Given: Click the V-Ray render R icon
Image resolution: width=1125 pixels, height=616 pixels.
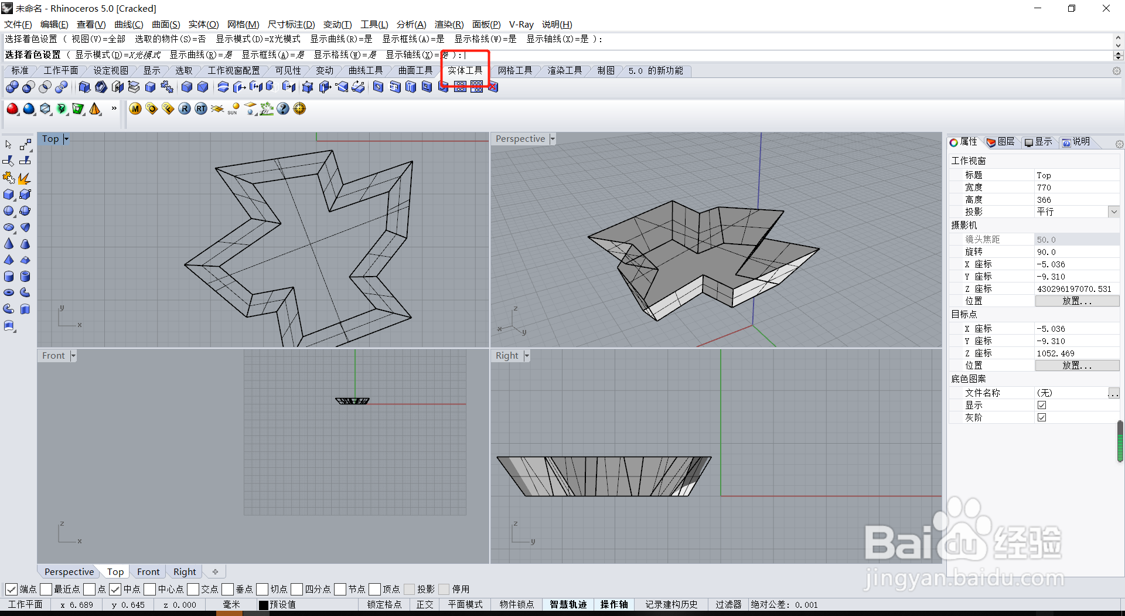Looking at the screenshot, I should click(x=185, y=109).
